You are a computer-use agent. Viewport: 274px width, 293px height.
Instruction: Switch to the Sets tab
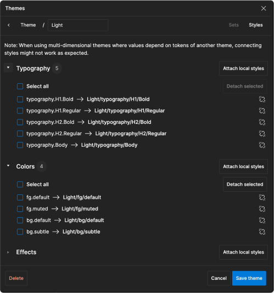233,25
